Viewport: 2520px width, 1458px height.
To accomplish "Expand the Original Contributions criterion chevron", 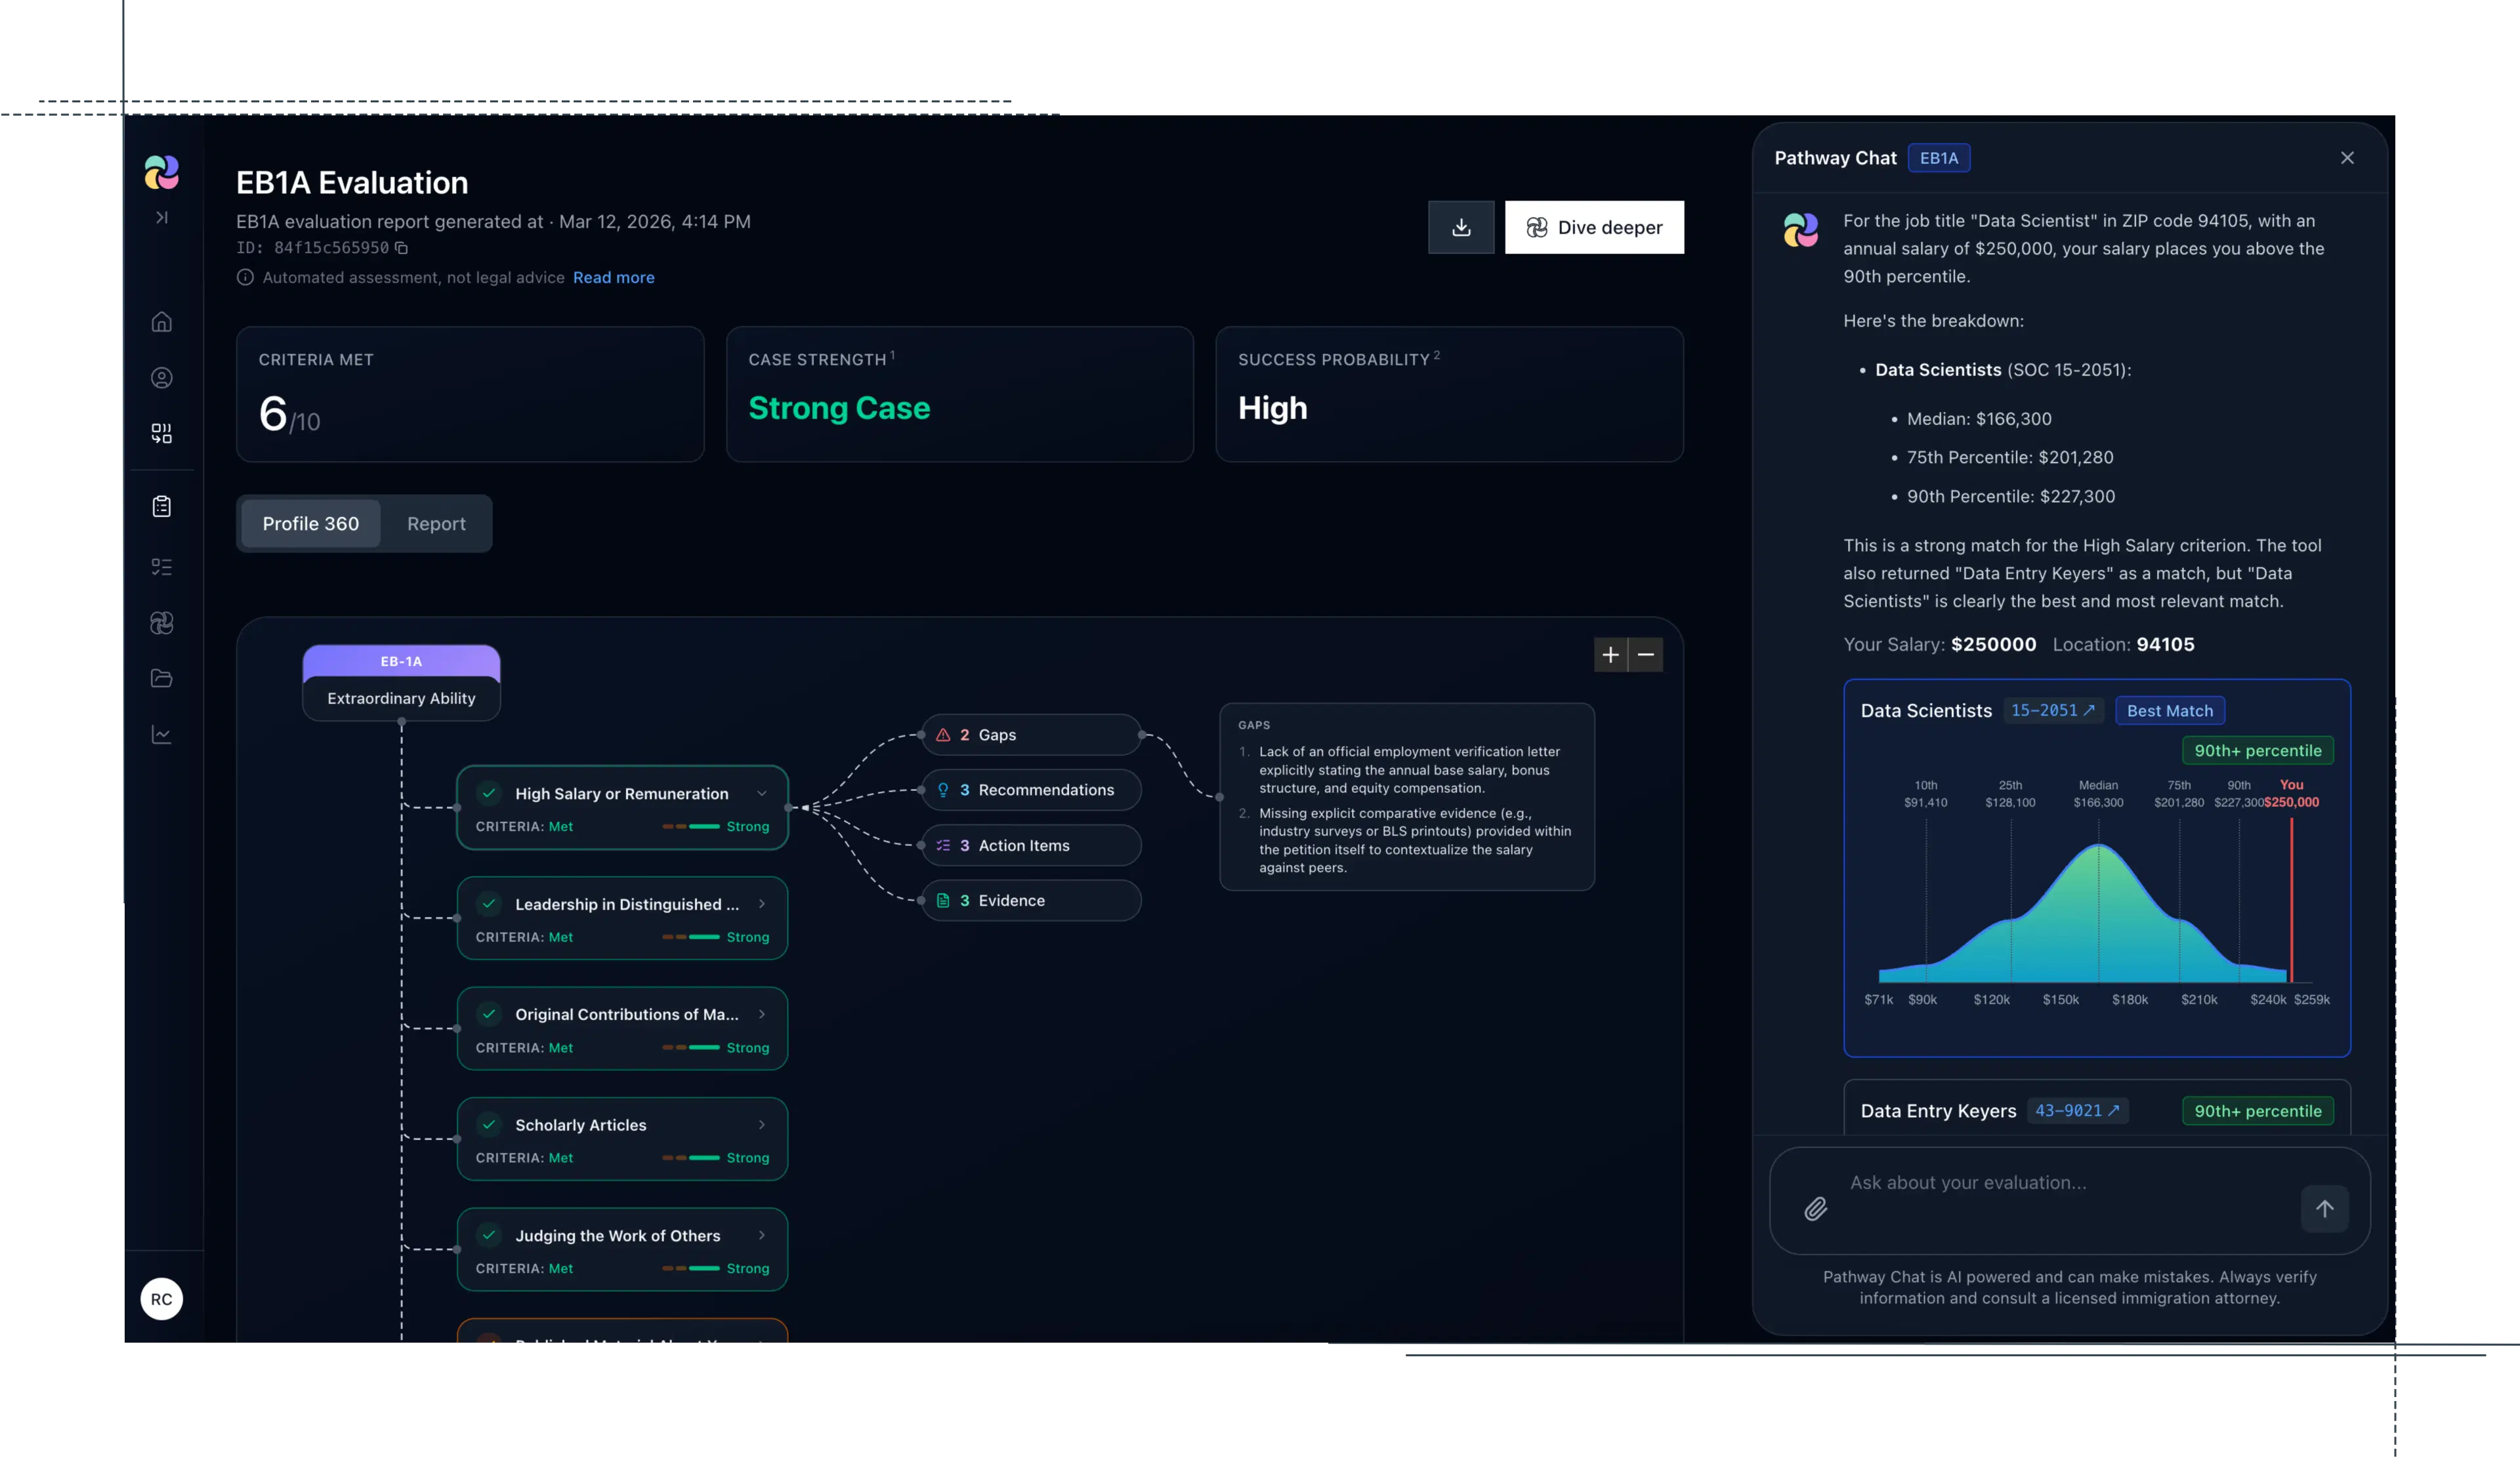I will pyautogui.click(x=762, y=1015).
